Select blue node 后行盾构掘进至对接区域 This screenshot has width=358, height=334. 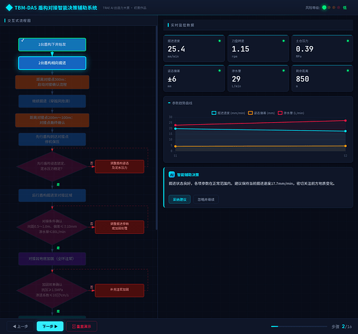coord(52,196)
